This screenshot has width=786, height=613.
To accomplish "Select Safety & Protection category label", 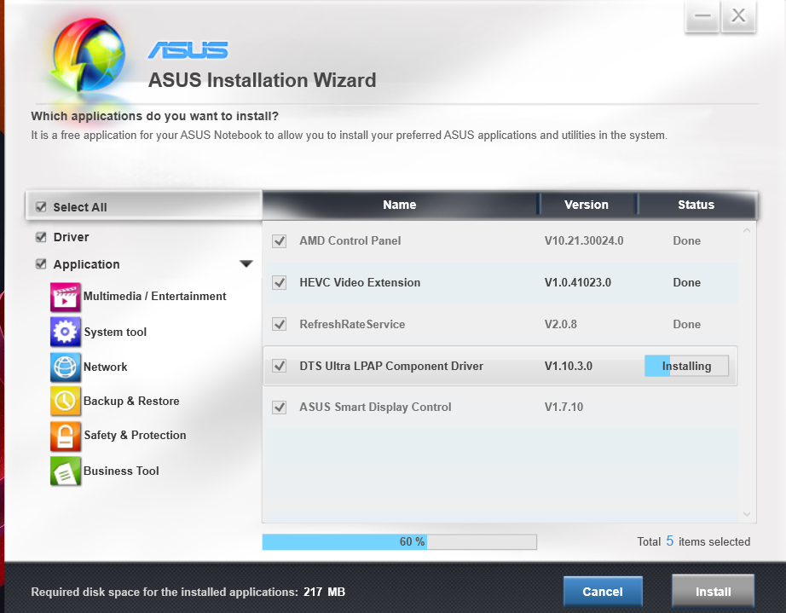I will pyautogui.click(x=135, y=435).
